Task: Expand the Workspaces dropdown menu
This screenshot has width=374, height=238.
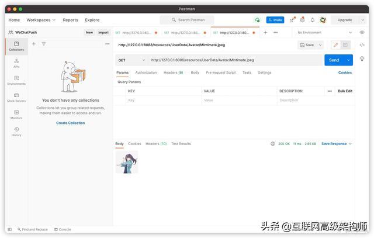Action: tap(41, 20)
